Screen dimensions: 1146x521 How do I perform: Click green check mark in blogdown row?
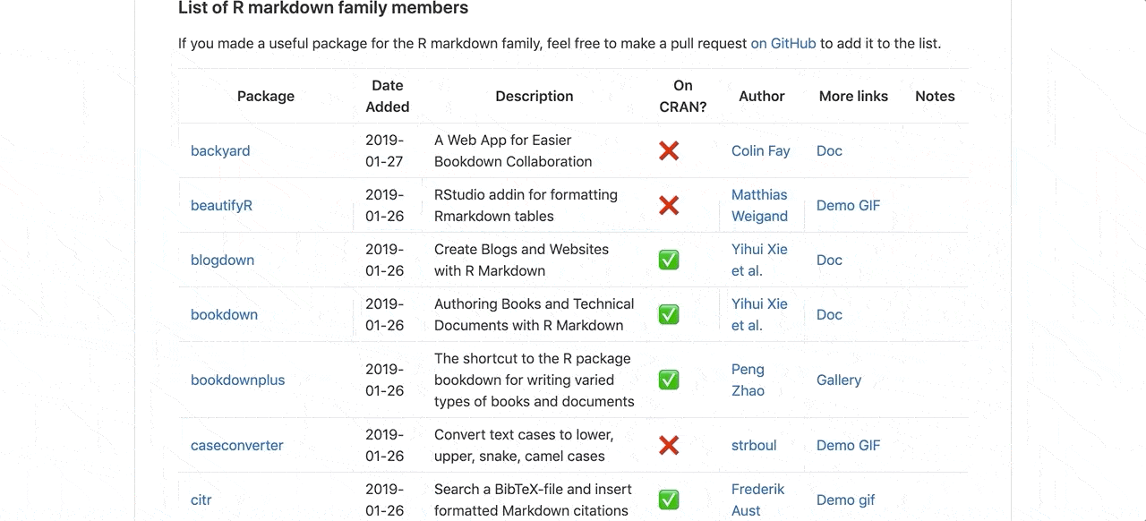click(669, 260)
